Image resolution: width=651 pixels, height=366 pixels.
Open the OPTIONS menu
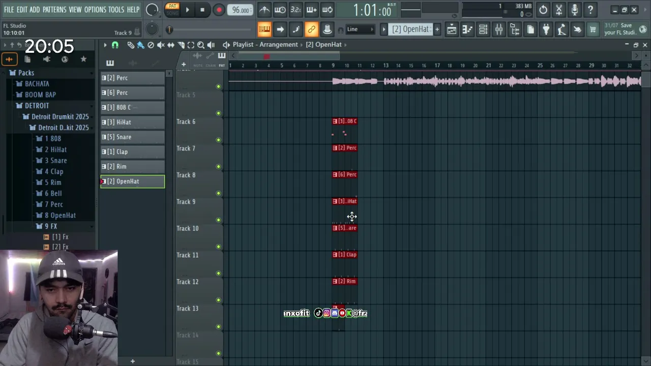[x=95, y=10]
